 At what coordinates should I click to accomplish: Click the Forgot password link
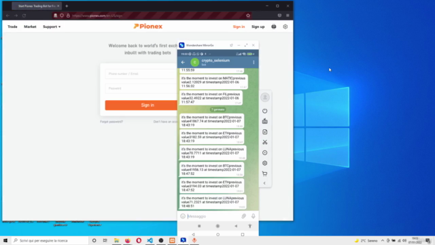(x=111, y=122)
